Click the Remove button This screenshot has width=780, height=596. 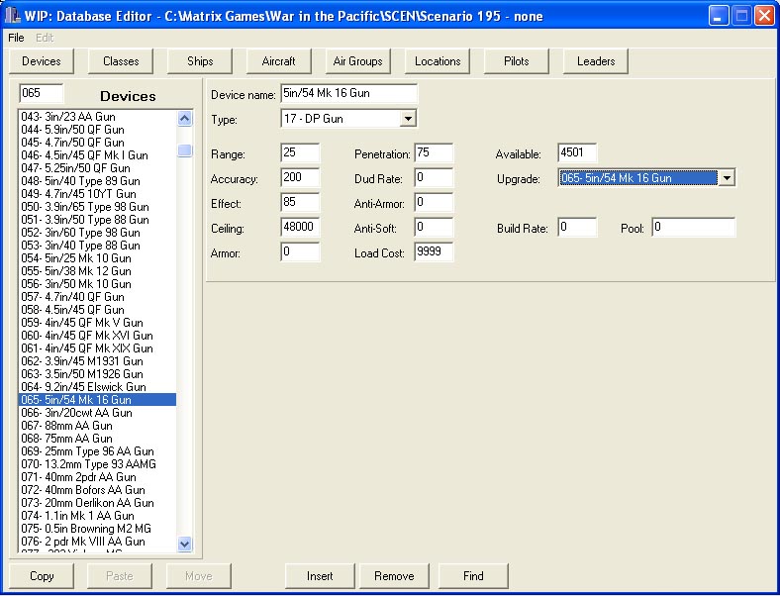[x=394, y=575]
